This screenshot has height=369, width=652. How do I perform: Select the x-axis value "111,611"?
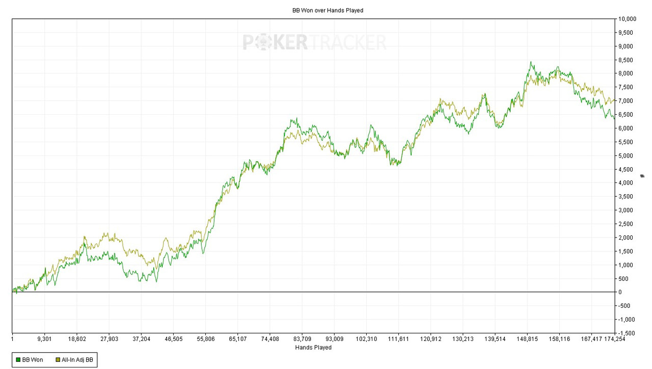pos(398,338)
